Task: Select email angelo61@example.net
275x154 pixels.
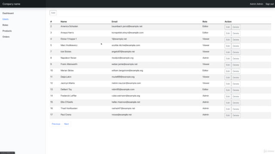Action: tap(123, 51)
